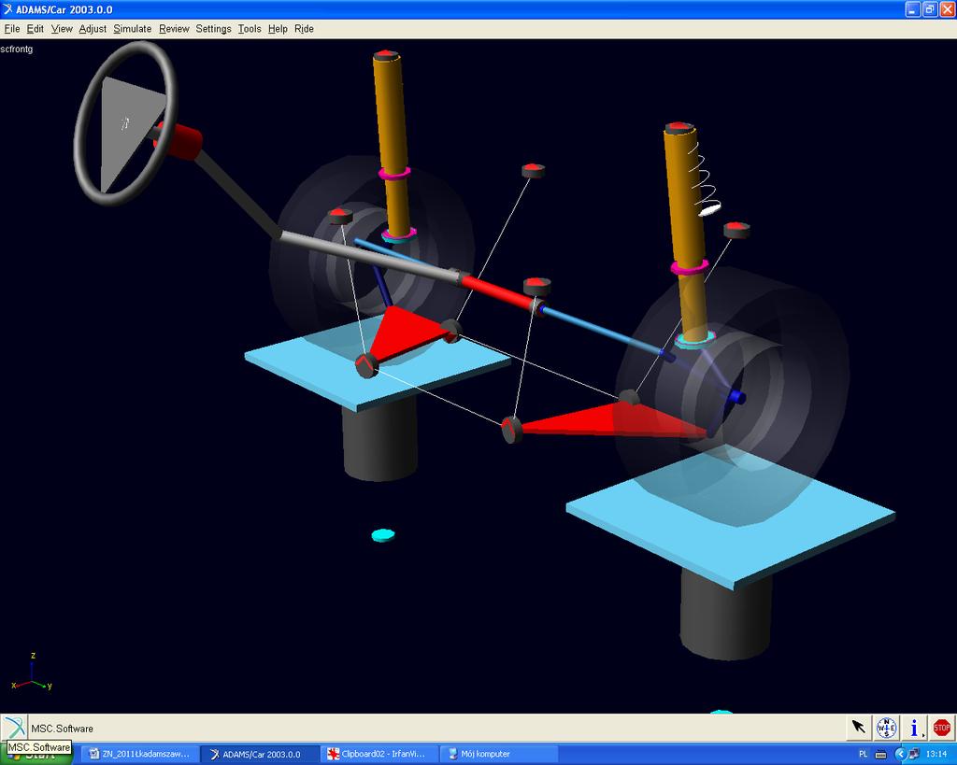The height and width of the screenshot is (765, 957).
Task: Open the File menu
Action: pos(11,29)
